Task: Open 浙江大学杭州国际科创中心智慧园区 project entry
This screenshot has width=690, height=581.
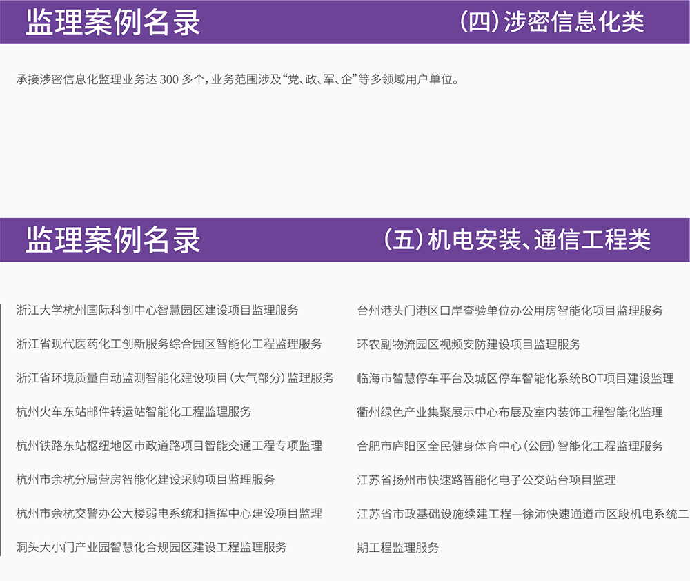Action: [157, 311]
